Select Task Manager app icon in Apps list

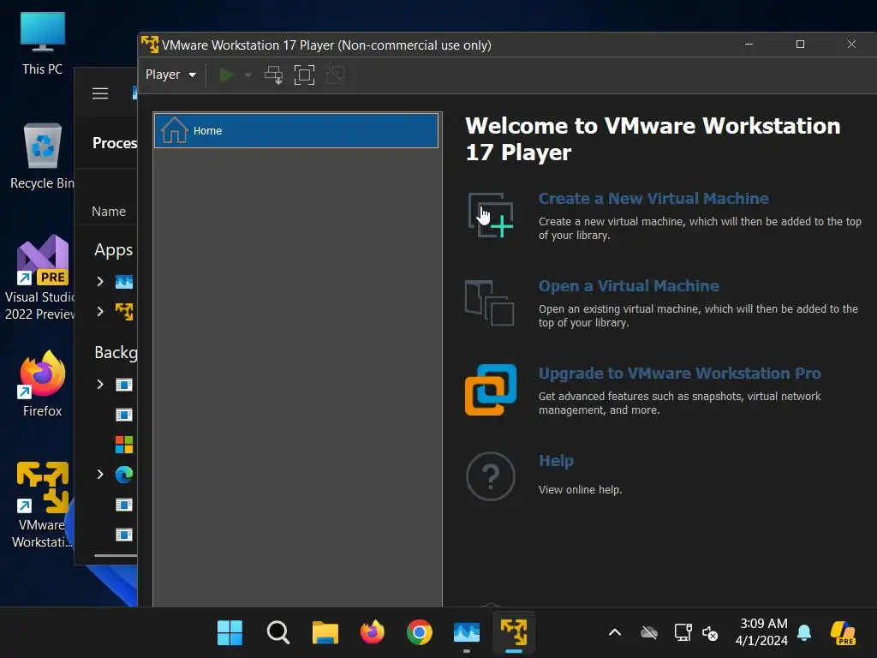coord(124,281)
